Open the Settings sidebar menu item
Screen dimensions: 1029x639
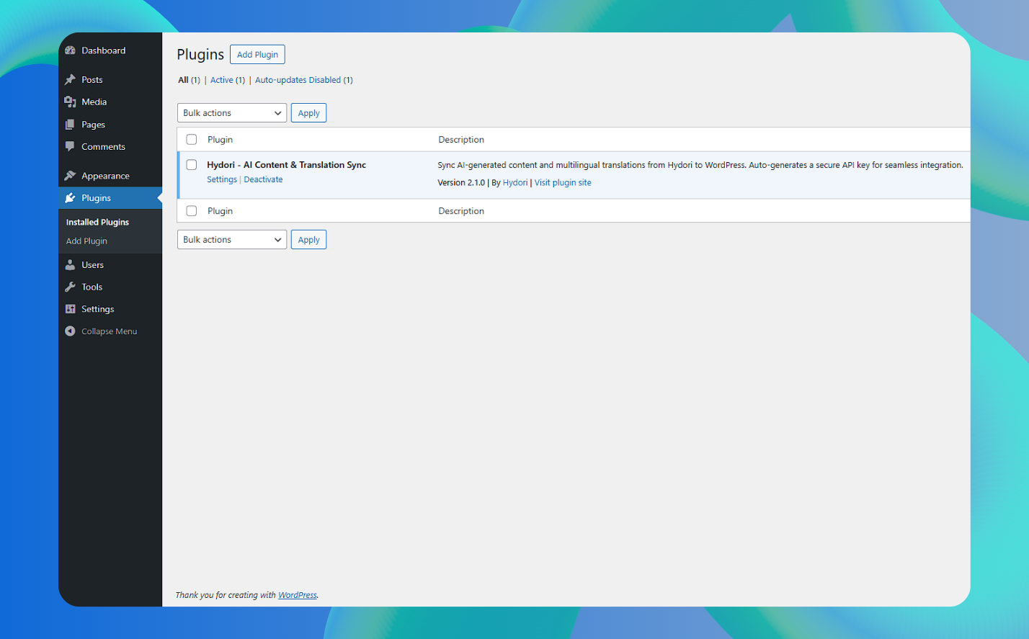110,309
